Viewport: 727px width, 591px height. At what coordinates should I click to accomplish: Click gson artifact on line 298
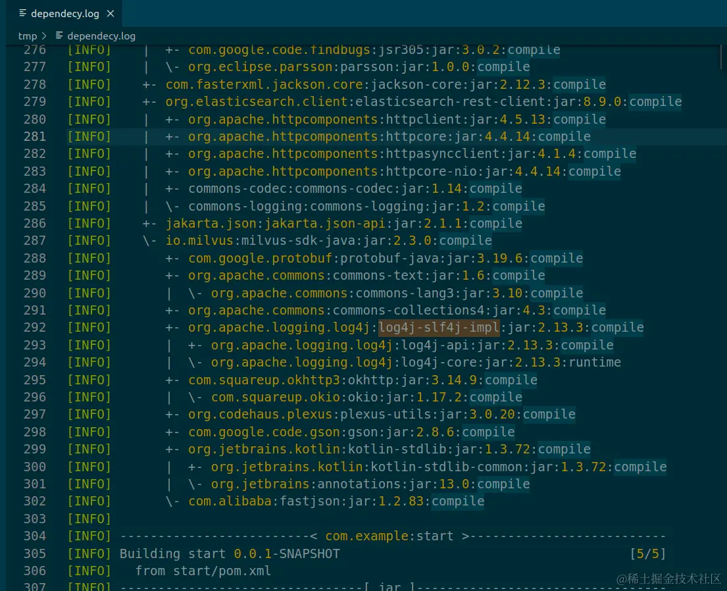363,432
